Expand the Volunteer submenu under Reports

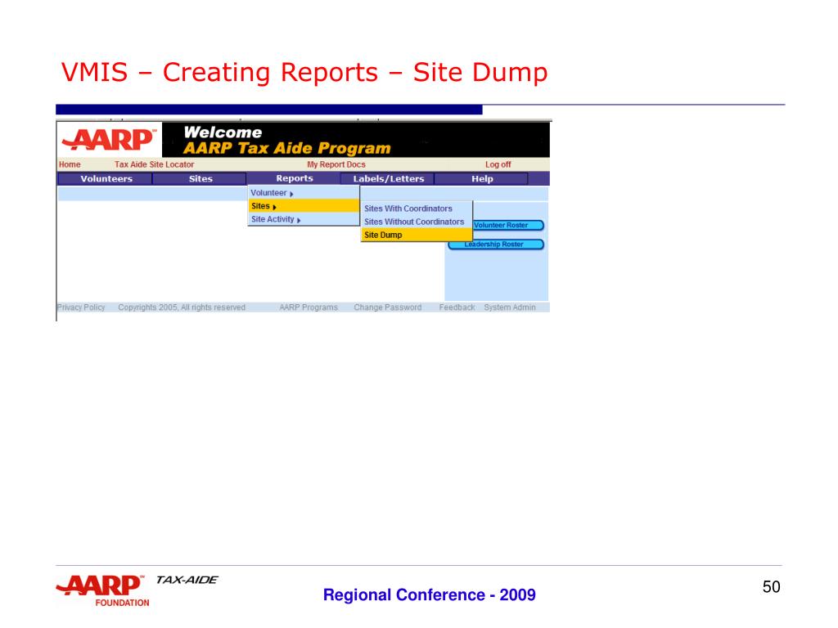click(304, 193)
